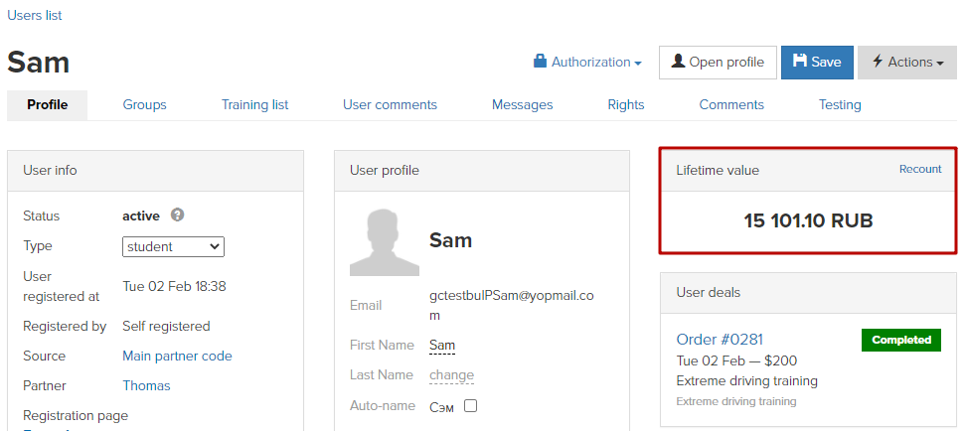
Task: Toggle the Auto-name checkbox
Action: 471,406
